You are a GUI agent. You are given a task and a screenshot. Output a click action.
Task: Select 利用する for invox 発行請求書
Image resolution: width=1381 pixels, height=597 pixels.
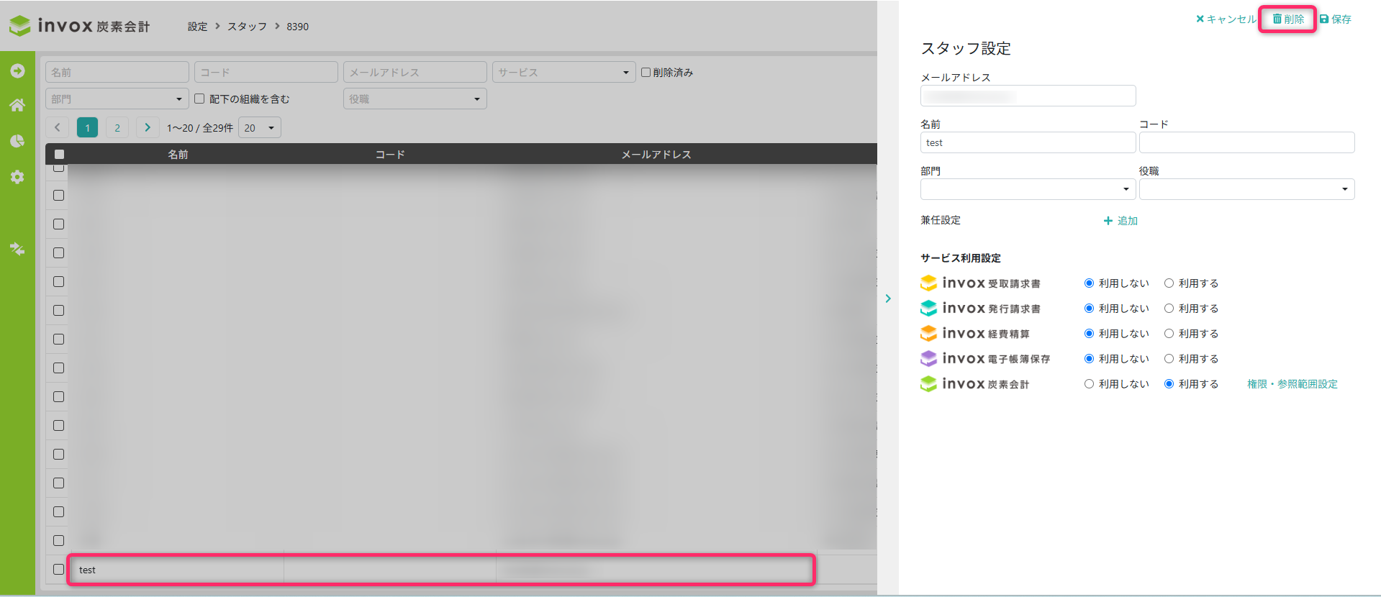(1169, 309)
